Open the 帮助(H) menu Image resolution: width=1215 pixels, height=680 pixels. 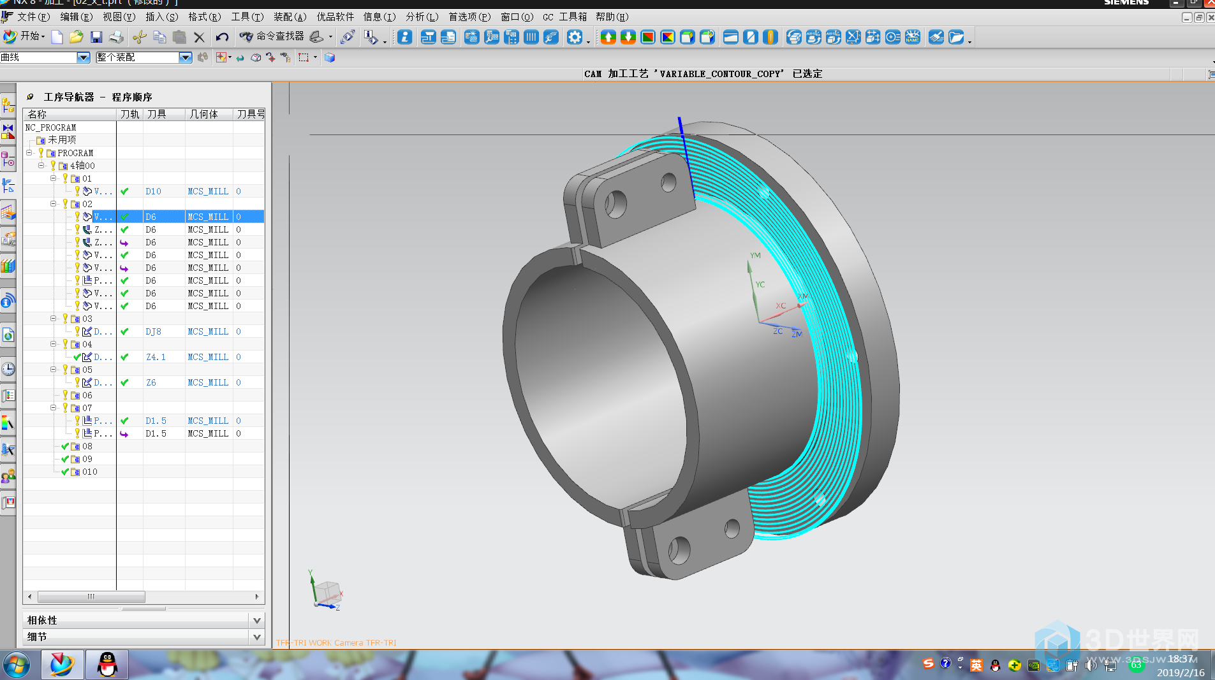(612, 17)
